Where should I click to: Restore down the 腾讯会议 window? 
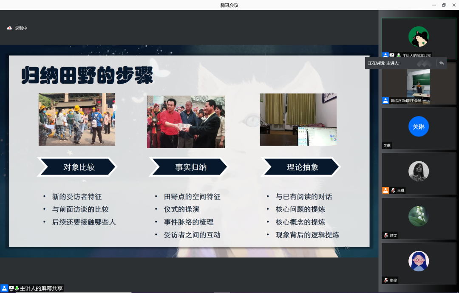(444, 5)
